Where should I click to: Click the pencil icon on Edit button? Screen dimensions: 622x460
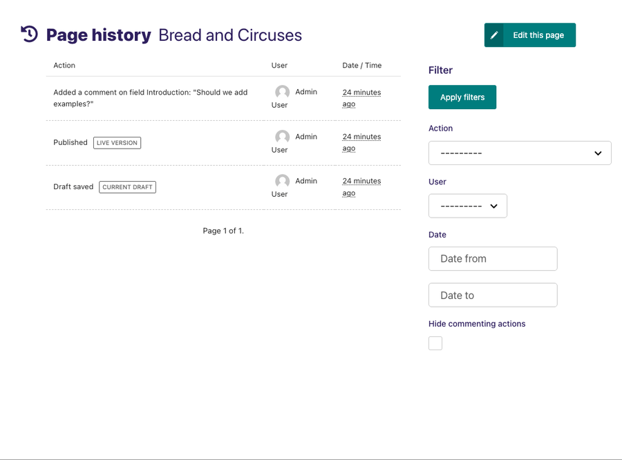click(x=494, y=35)
